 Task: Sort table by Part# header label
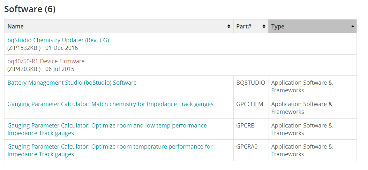(x=244, y=26)
